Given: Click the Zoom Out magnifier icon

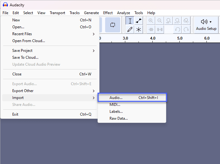Looking at the screenshot, I should point(160,21).
